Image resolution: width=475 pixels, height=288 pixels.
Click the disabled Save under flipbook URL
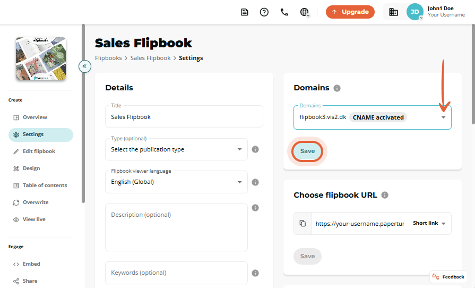point(307,256)
